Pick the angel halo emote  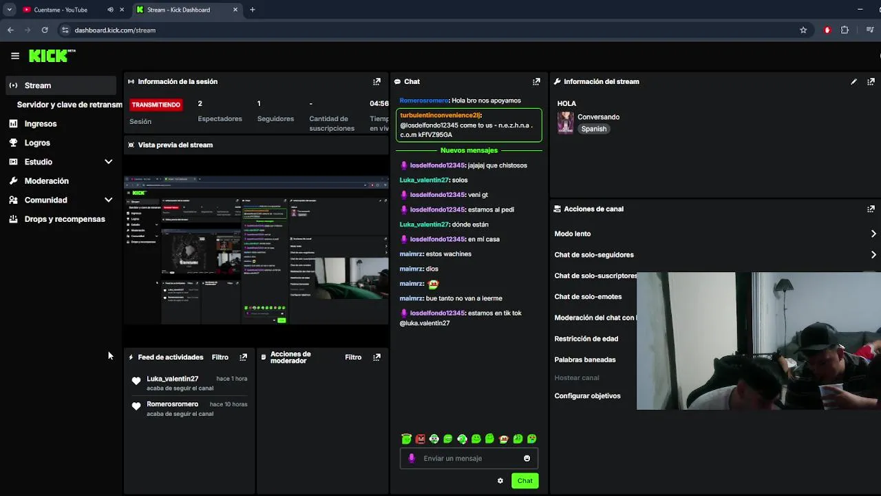tap(406, 439)
